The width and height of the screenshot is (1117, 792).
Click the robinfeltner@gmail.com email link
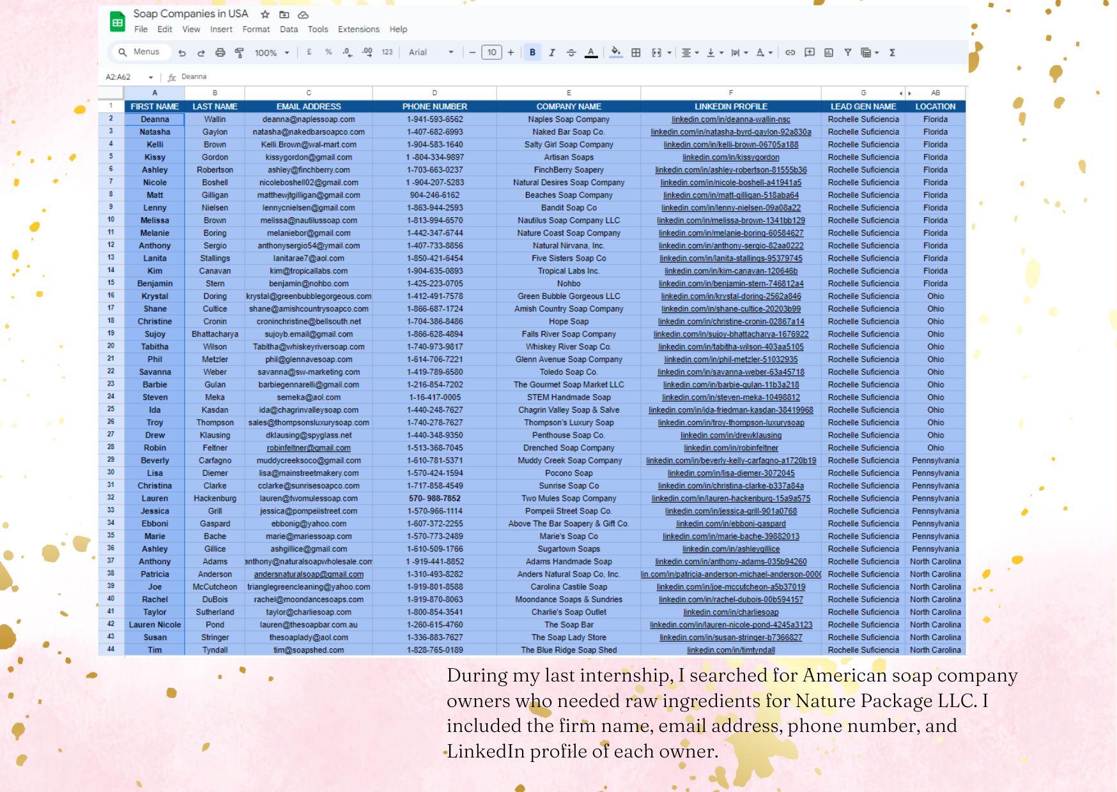[x=309, y=448]
